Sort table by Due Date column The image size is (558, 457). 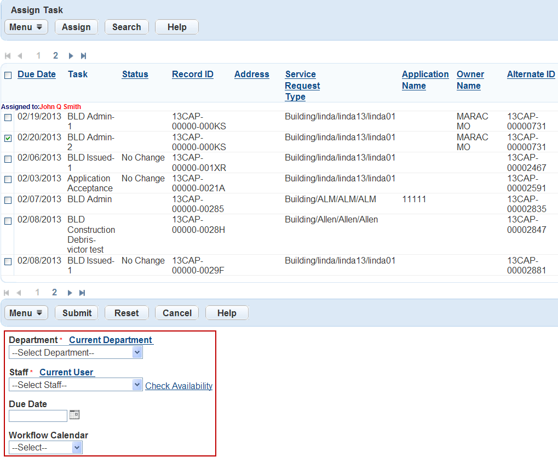point(37,75)
